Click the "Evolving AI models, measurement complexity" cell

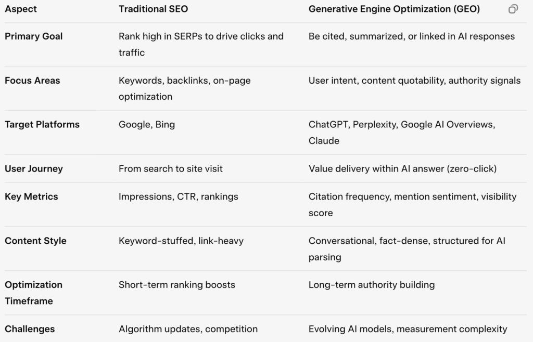point(408,329)
